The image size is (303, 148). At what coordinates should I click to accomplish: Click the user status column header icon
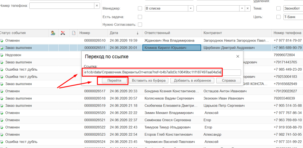pyautogui.click(x=53, y=33)
